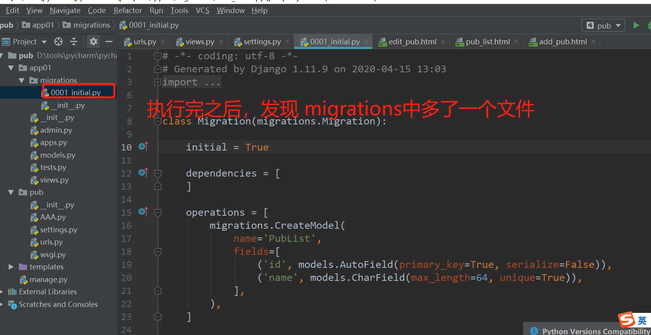Fold the fields list on line 18
Viewport: 651px width, 335px height.
(158, 252)
